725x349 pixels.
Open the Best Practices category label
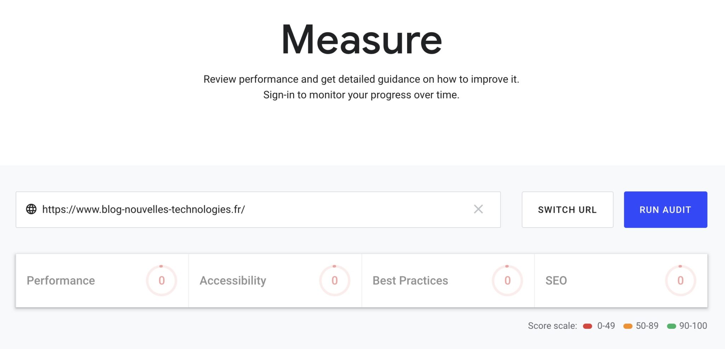[410, 280]
